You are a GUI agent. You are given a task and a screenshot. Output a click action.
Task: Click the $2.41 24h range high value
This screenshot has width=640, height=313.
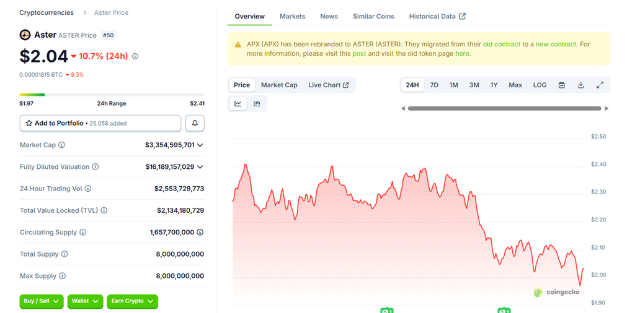(197, 103)
